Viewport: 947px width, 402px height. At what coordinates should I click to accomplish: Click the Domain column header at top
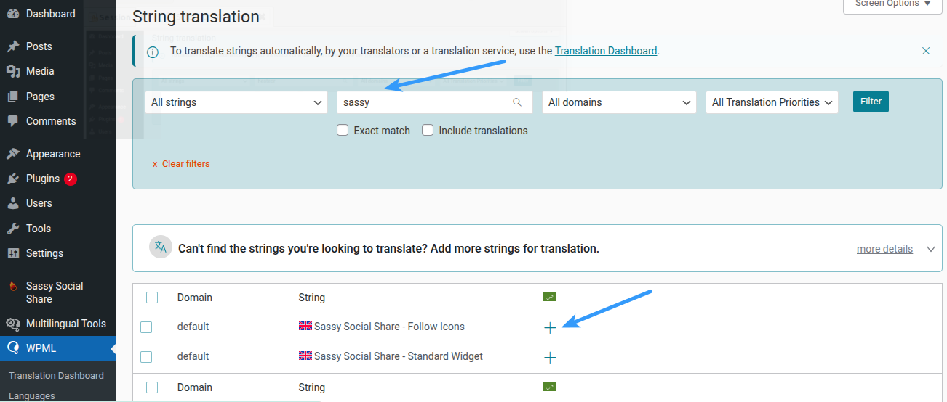[x=195, y=298]
